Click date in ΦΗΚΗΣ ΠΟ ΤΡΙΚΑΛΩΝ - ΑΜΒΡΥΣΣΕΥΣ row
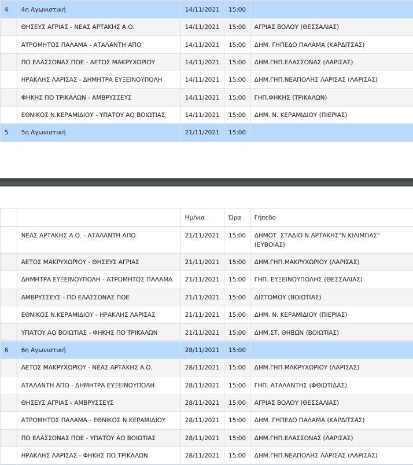The height and width of the screenshot is (465, 413). tap(202, 97)
